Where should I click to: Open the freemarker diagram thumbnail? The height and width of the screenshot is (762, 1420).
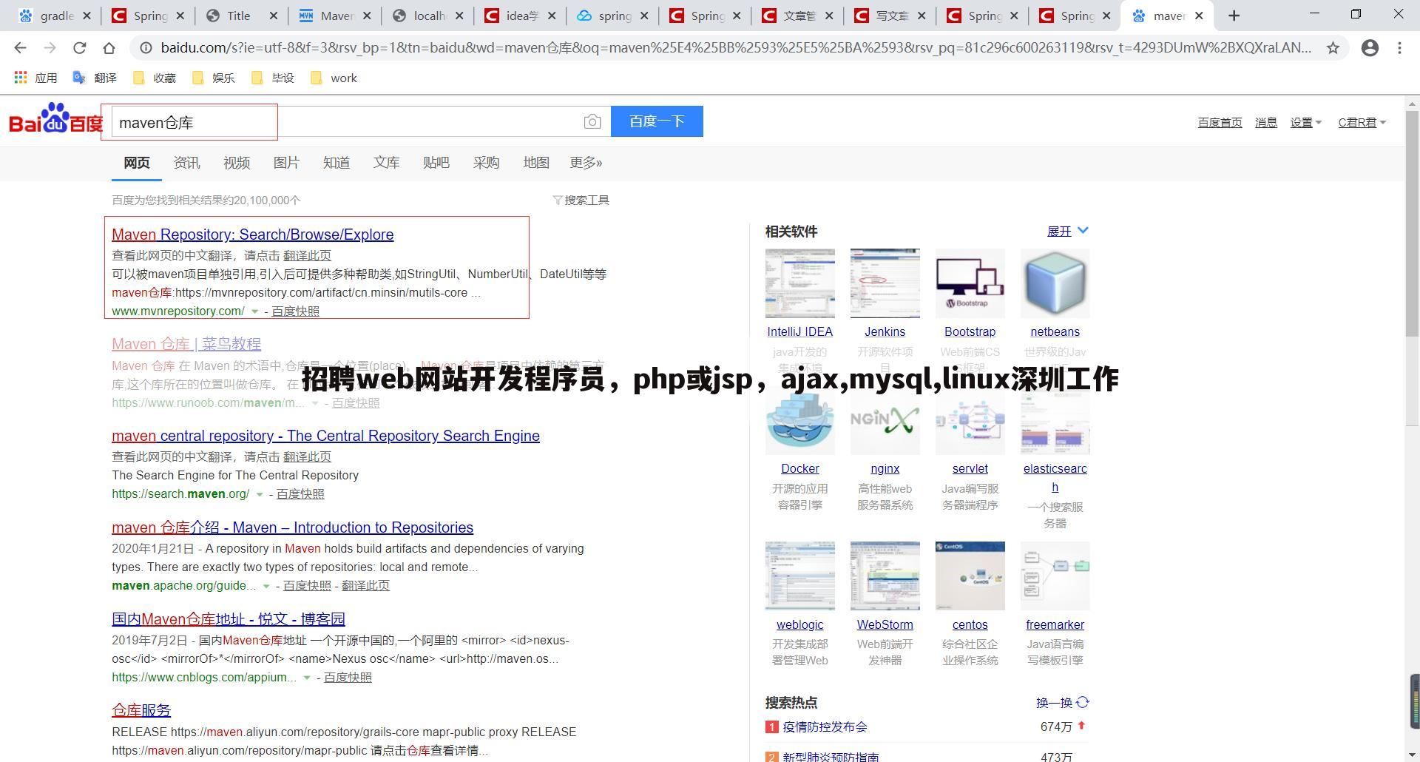(x=1055, y=576)
